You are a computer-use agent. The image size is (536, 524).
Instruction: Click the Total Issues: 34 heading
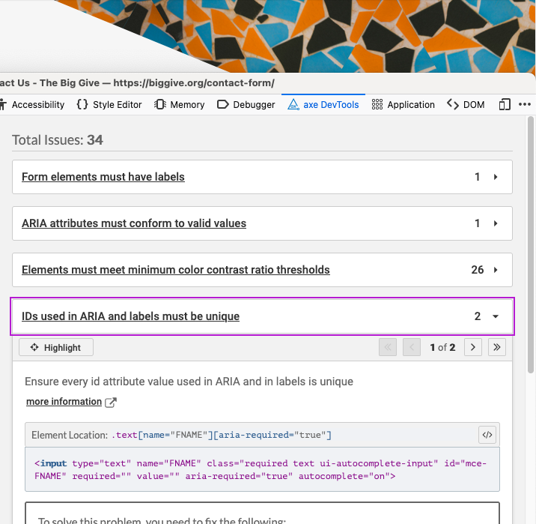58,140
